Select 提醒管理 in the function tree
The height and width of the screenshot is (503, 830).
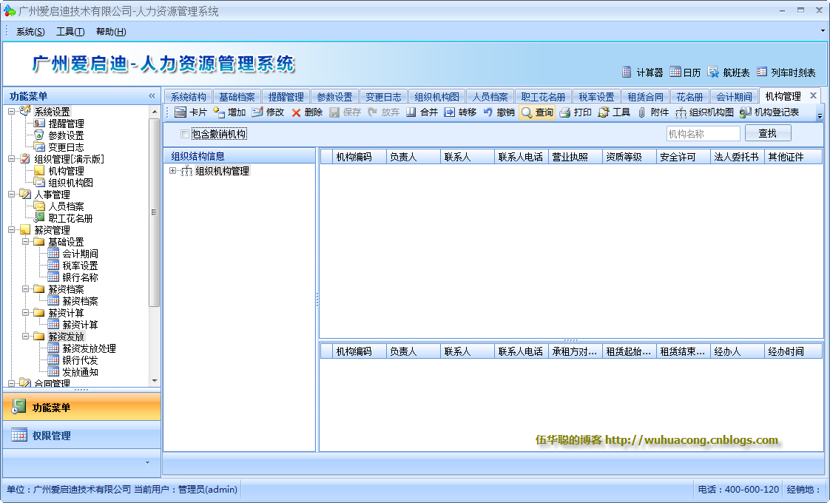point(66,124)
